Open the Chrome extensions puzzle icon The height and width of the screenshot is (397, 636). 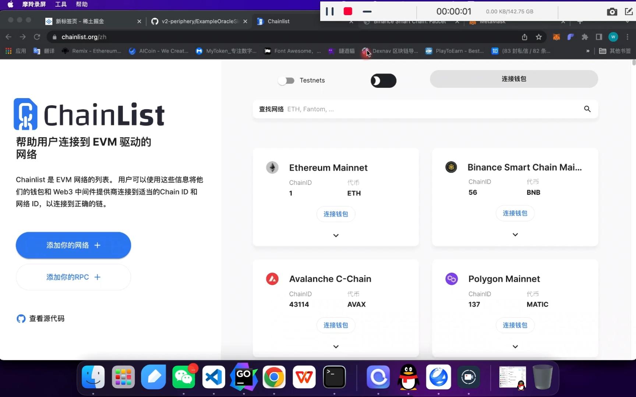pos(585,37)
